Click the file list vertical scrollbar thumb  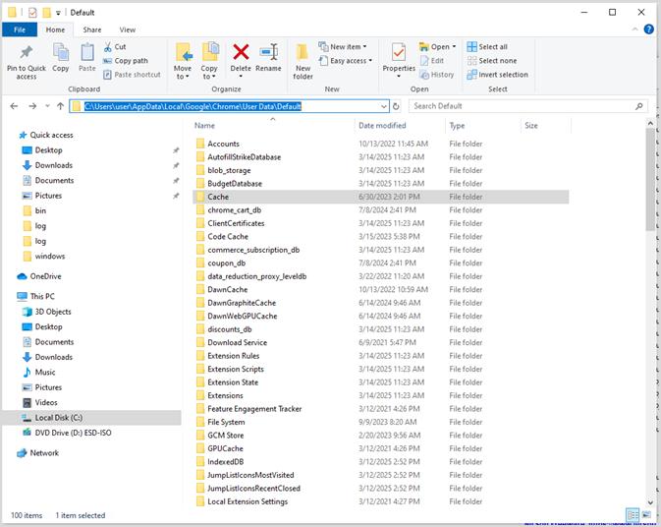coord(649,179)
